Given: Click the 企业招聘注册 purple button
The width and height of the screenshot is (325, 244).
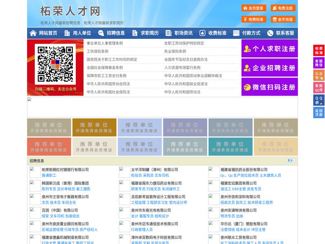Looking at the screenshot, I should click(x=269, y=68).
